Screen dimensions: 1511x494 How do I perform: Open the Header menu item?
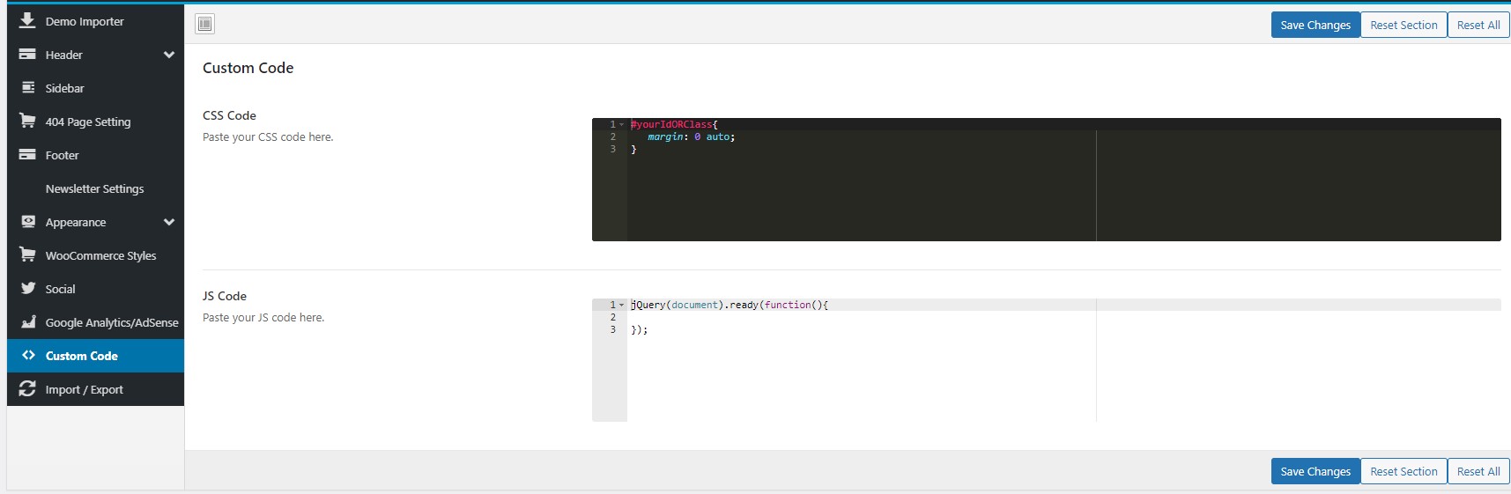(95, 55)
